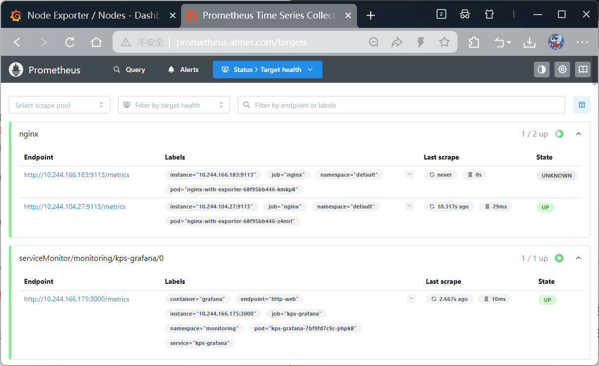Image resolution: width=599 pixels, height=366 pixels.
Task: Open endpoint http://10.244.104.27:9113/metrics
Action: tap(75, 206)
